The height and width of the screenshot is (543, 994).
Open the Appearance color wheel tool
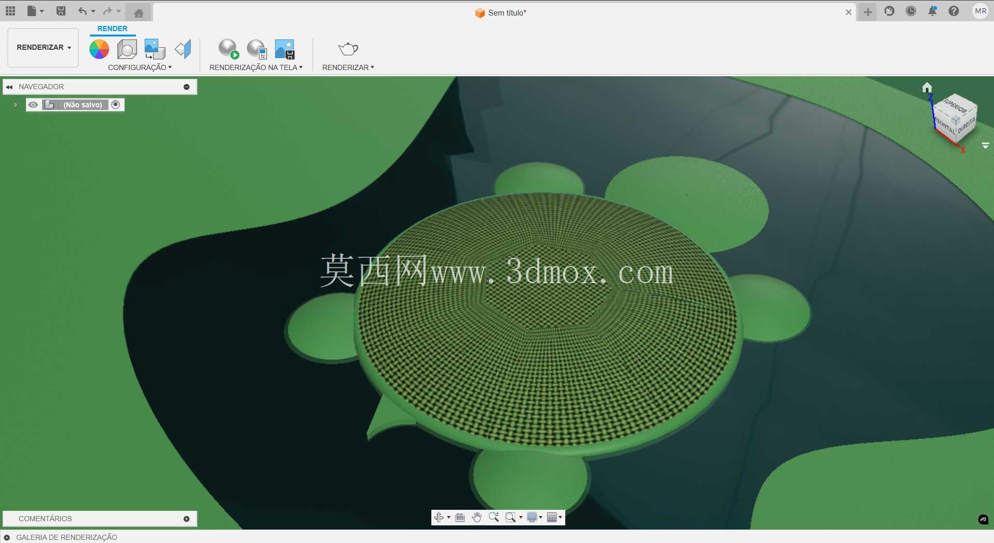click(99, 49)
